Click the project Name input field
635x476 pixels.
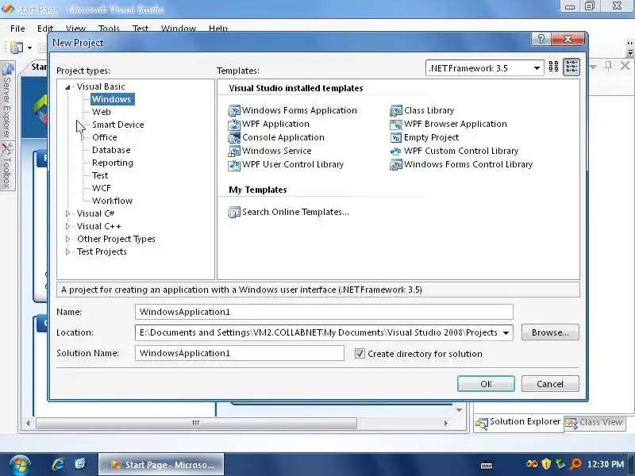(324, 312)
